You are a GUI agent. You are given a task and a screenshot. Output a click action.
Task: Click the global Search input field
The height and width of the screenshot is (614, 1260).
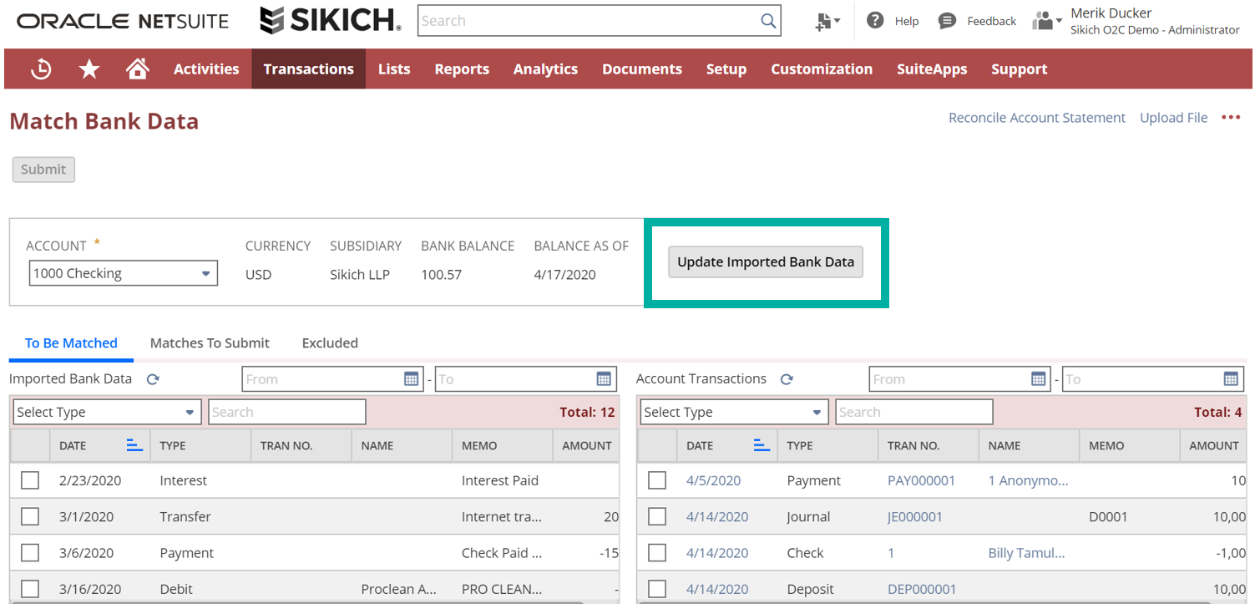coord(589,22)
